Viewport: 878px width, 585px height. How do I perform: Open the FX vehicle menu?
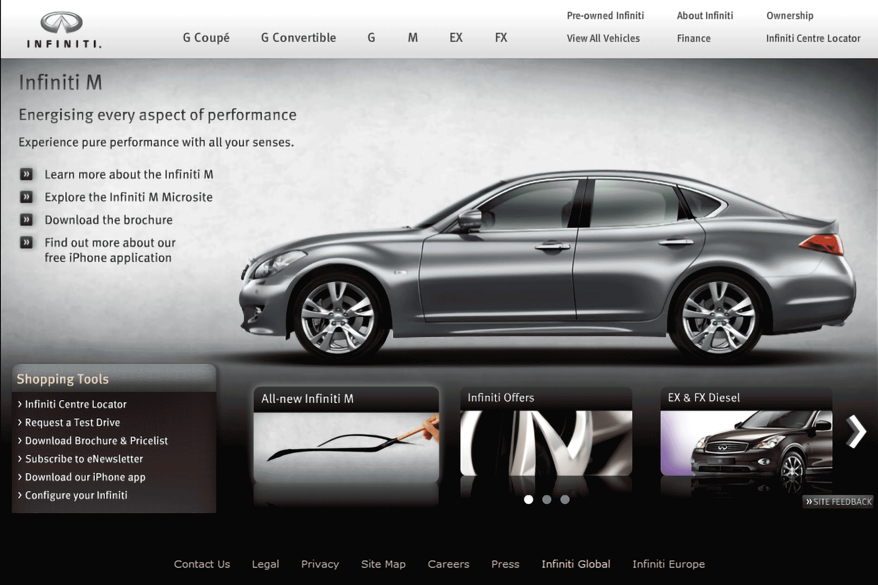[501, 38]
